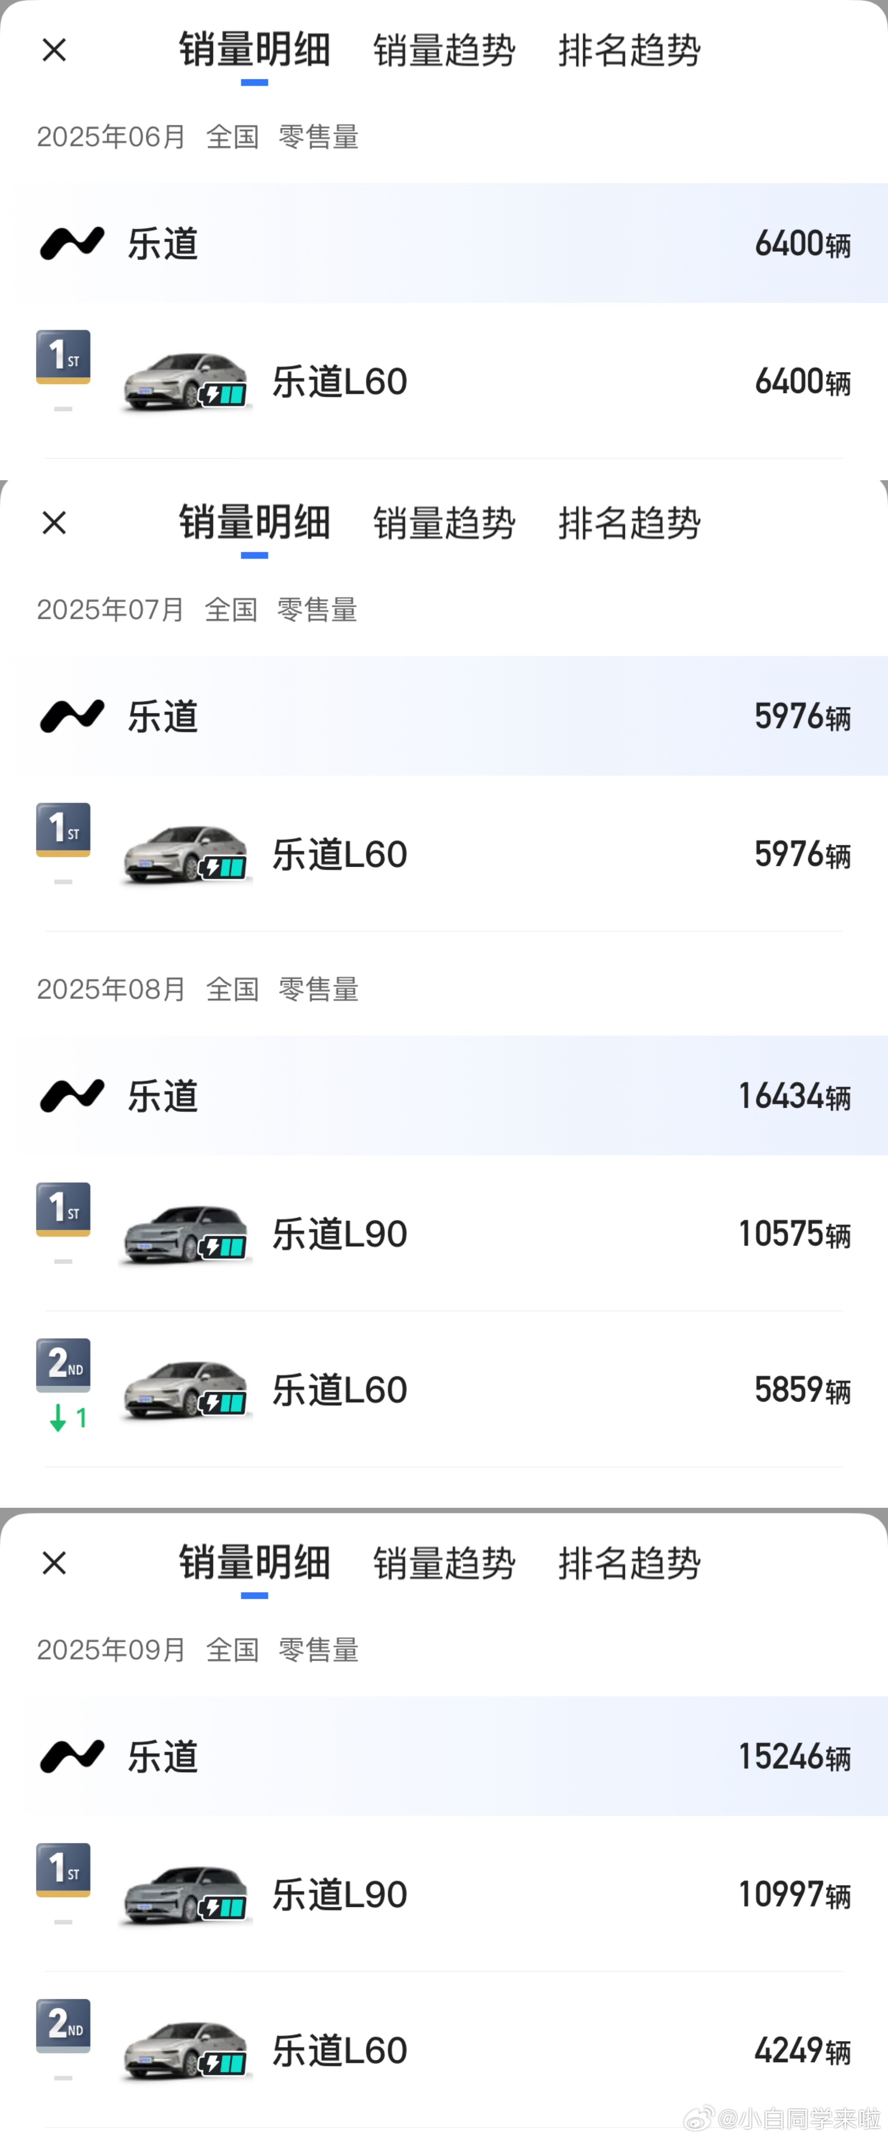Click the 2nd rank badge beside 乐道L60 5859辆

tap(63, 1364)
